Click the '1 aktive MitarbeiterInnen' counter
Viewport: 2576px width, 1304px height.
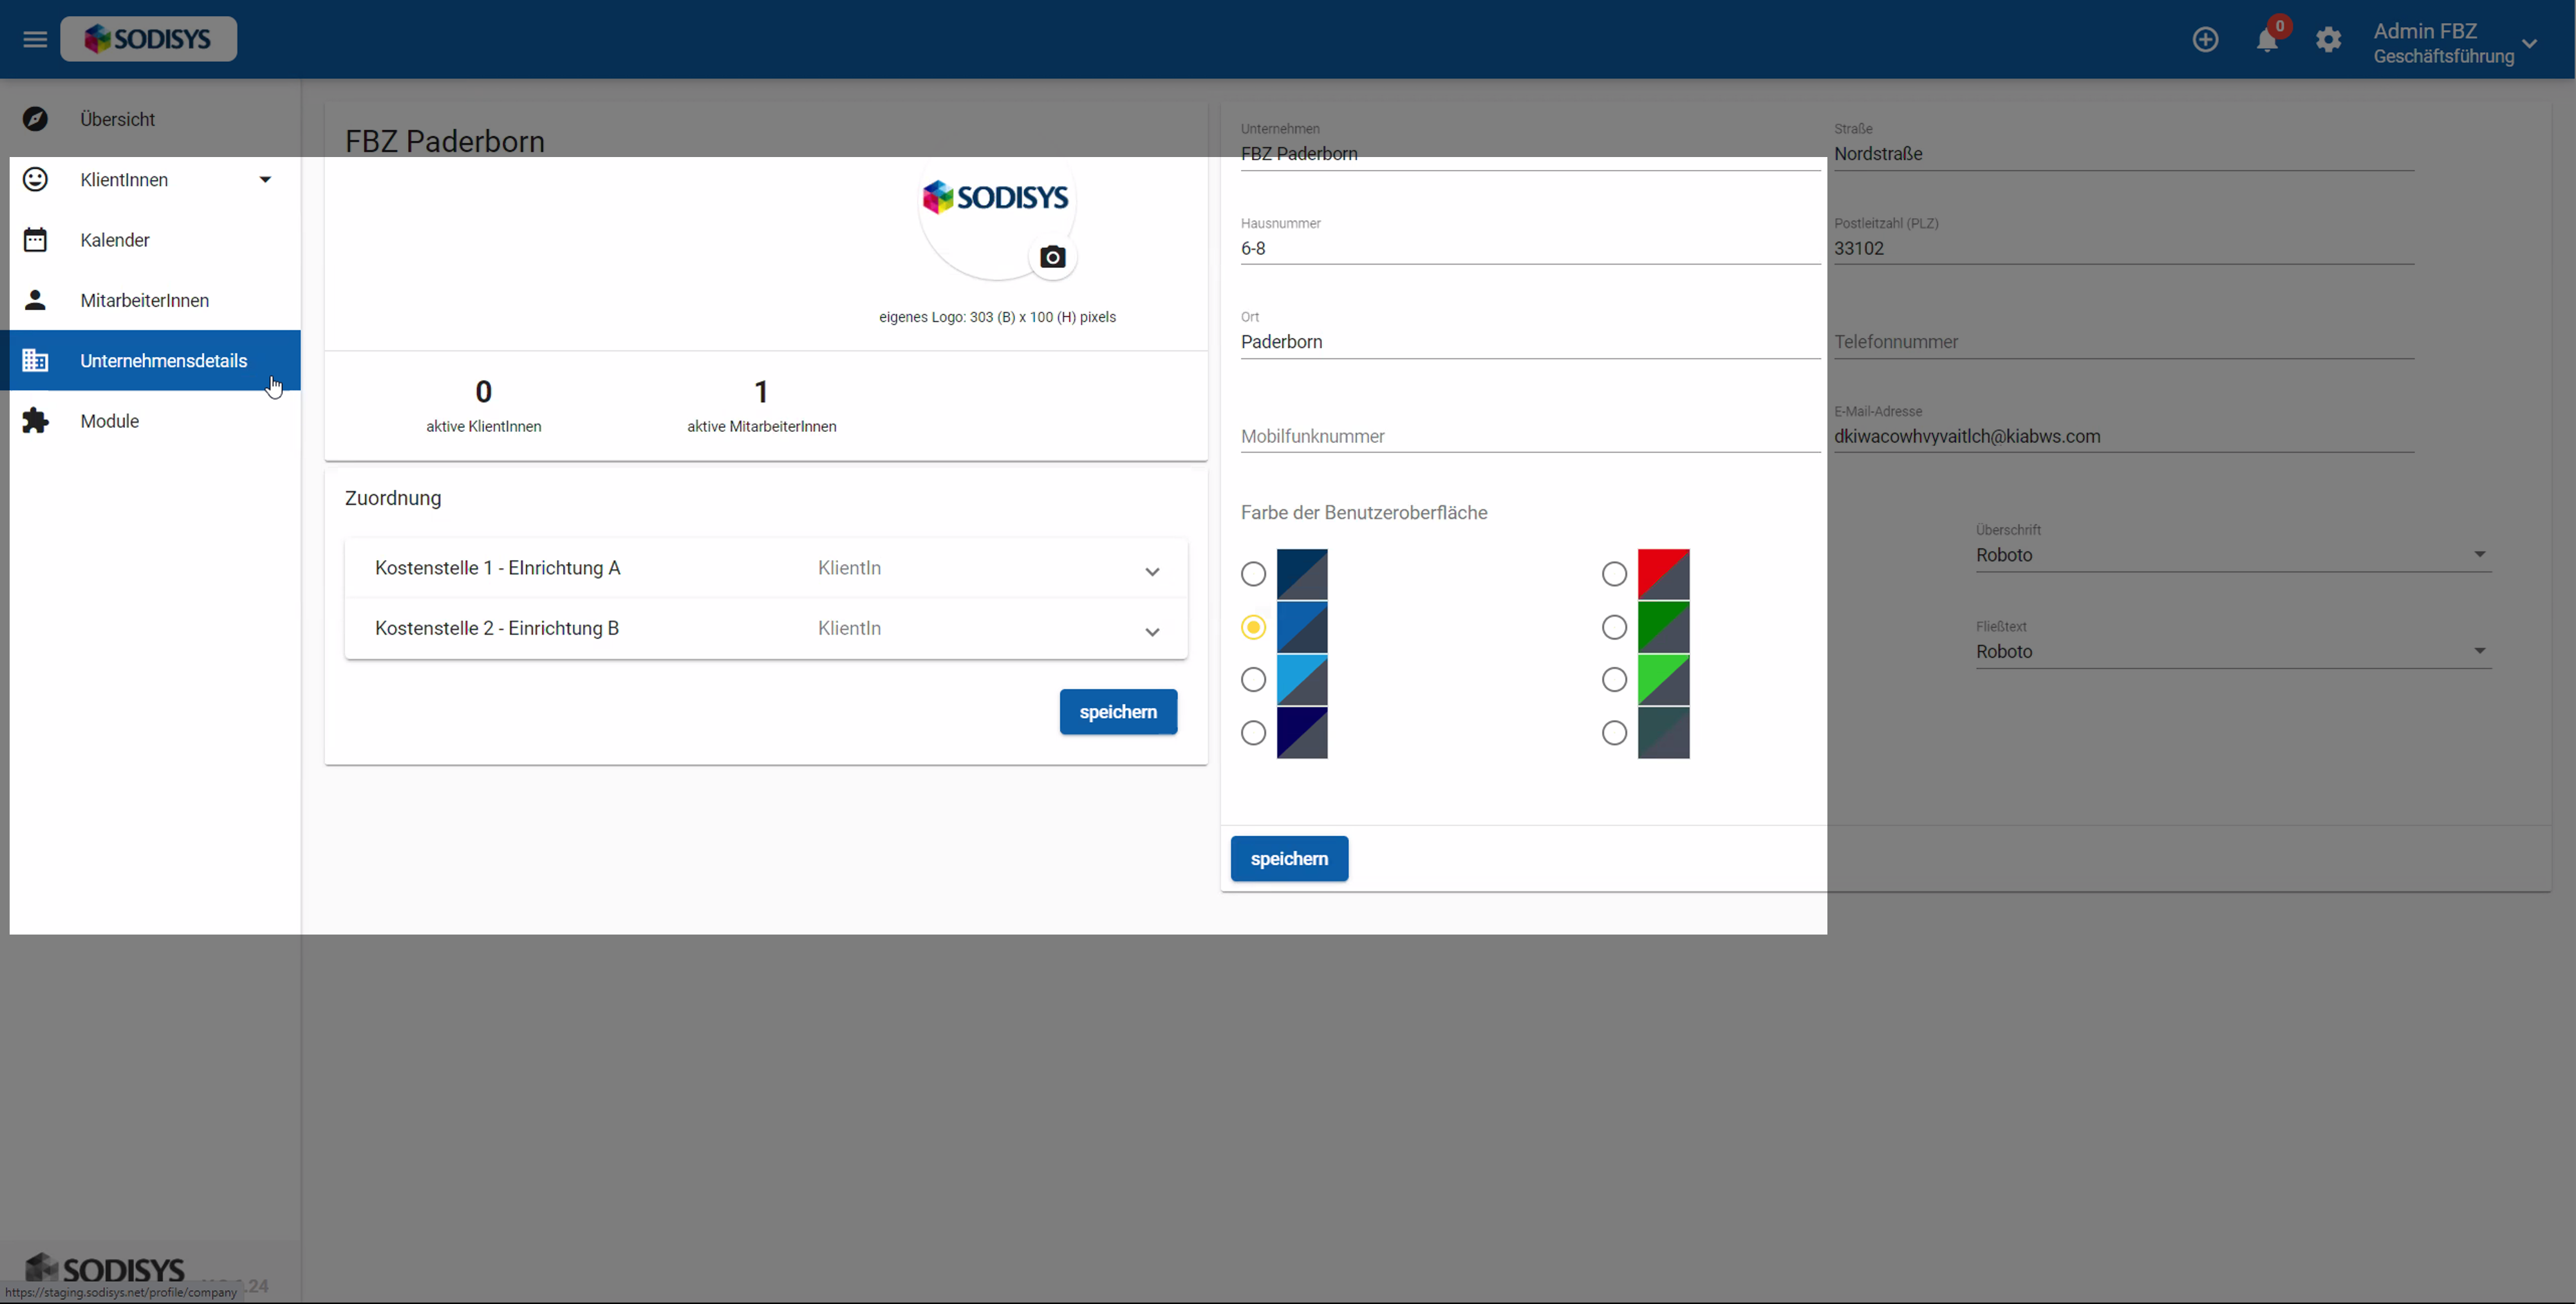tap(761, 405)
